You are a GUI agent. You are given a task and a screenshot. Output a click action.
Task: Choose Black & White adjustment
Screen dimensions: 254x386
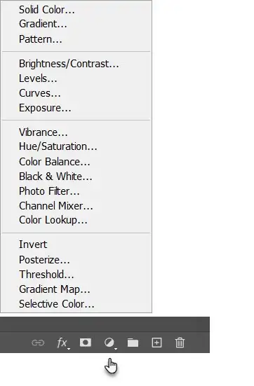[x=55, y=177]
